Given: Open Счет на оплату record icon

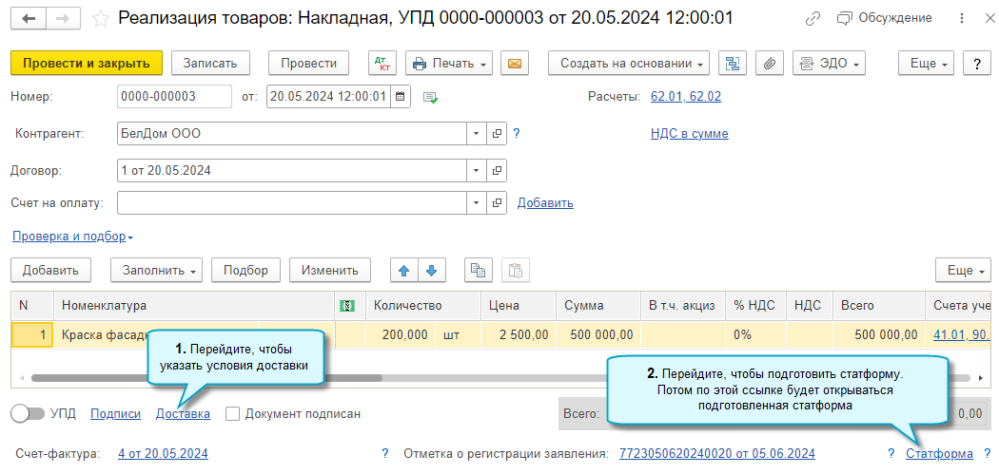Looking at the screenshot, I should click(x=497, y=203).
